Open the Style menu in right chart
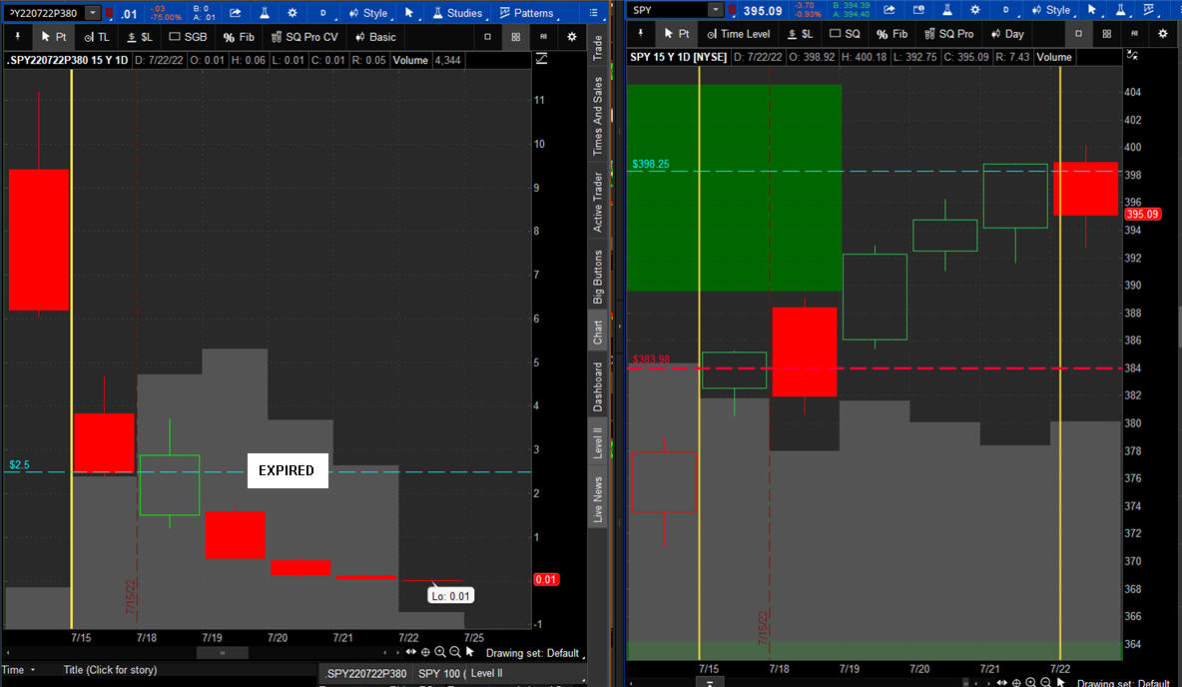 tap(1051, 10)
